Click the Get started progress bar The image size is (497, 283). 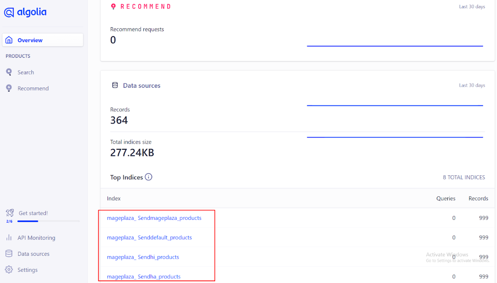coord(48,221)
